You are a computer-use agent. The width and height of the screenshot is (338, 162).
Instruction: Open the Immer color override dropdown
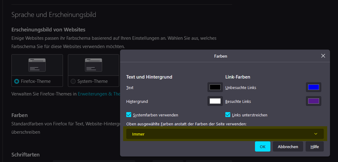click(225, 134)
